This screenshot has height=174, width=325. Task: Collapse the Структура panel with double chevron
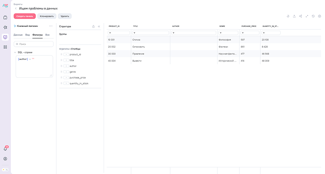99,26
